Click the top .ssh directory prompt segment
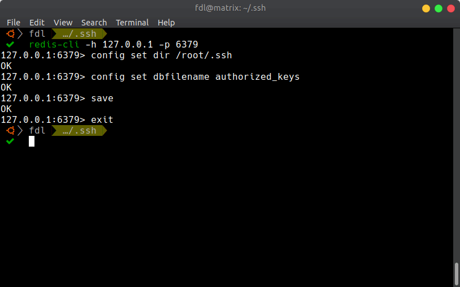This screenshot has width=460, height=287. [79, 34]
